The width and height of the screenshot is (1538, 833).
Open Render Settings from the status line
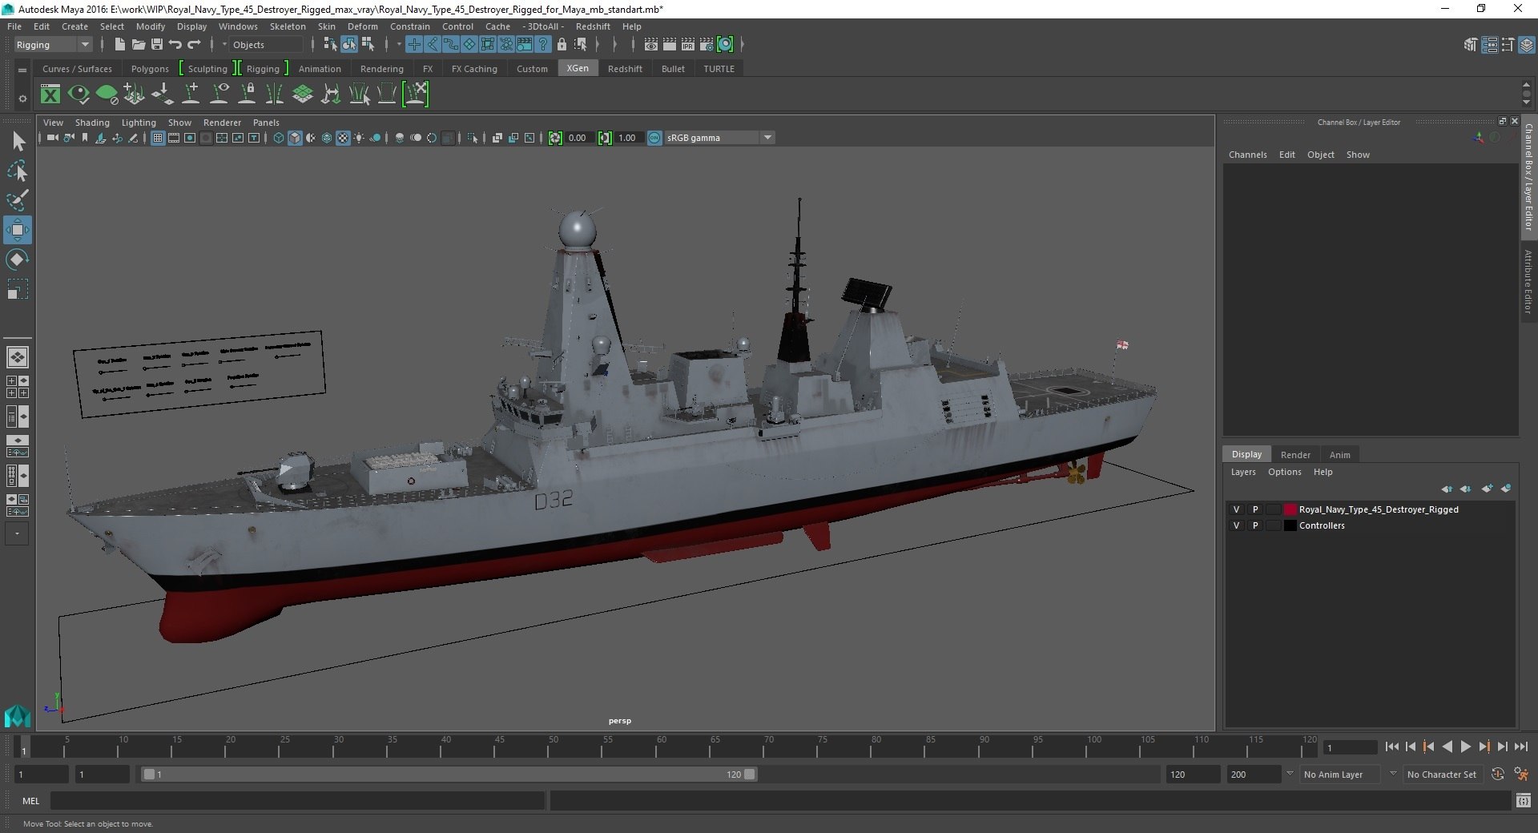[707, 45]
